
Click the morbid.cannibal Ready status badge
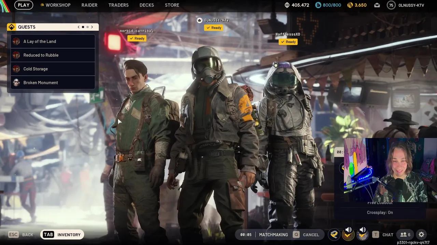tap(137, 38)
